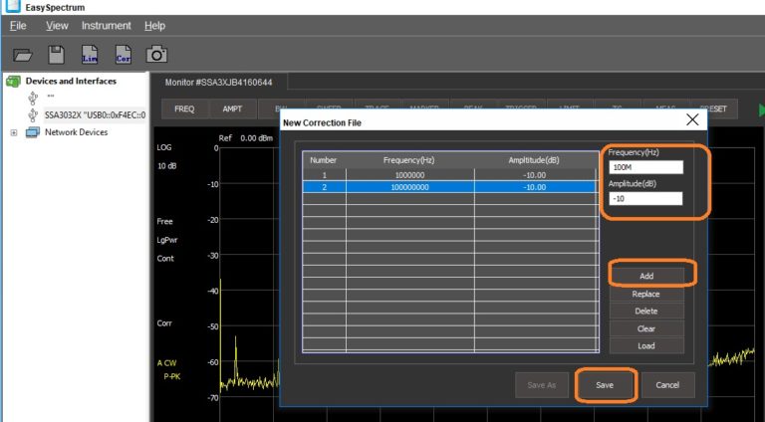Click the Save floppy disk toolbar icon
This screenshot has width=765, height=422.
(x=57, y=54)
